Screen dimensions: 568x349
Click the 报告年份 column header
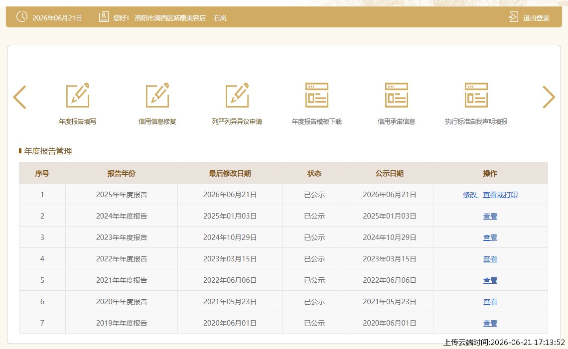(x=122, y=173)
